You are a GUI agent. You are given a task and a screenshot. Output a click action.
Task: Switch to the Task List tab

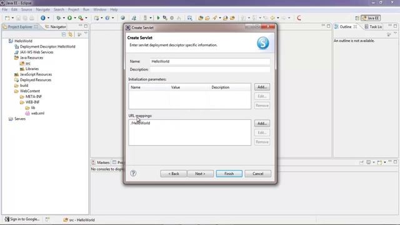point(374,27)
